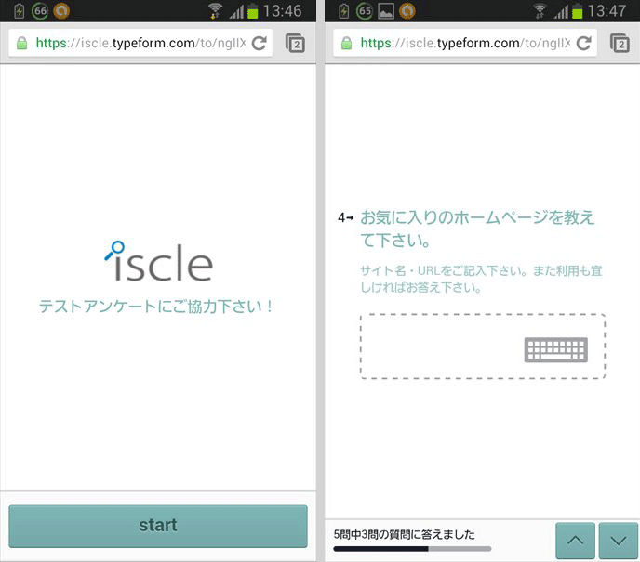Focus the left browser URL field (13:46)
Image resolution: width=640 pixels, height=562 pixels.
140,43
